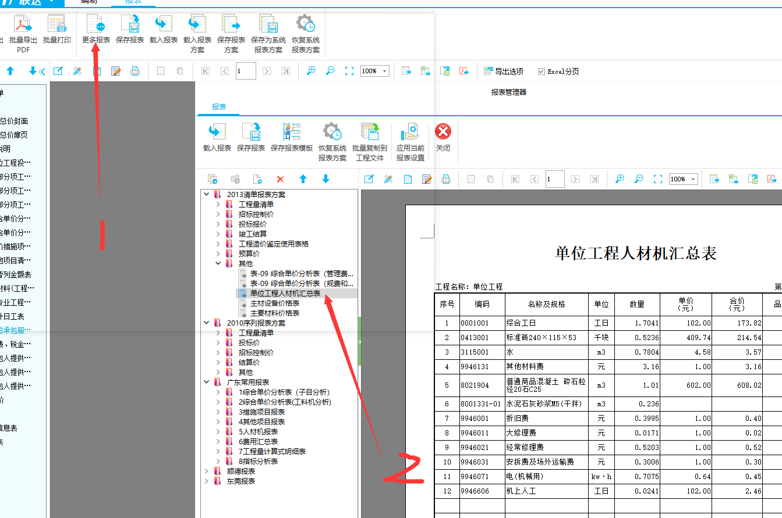Viewport: 782px width, 518px height.
Task: Collapse 2013清单报表方案 tree node
Action: (x=207, y=194)
